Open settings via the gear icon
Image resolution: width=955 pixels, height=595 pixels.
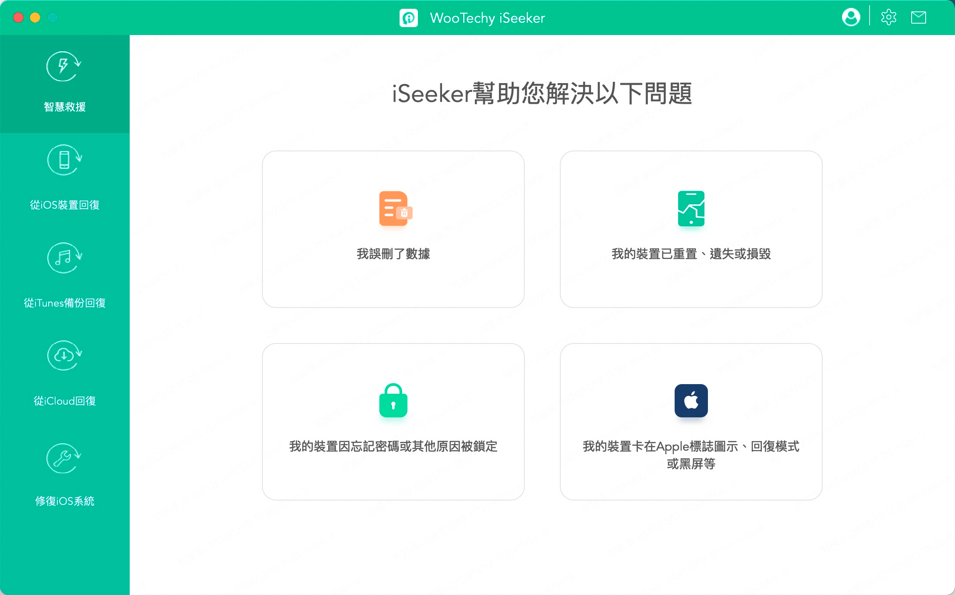point(889,17)
